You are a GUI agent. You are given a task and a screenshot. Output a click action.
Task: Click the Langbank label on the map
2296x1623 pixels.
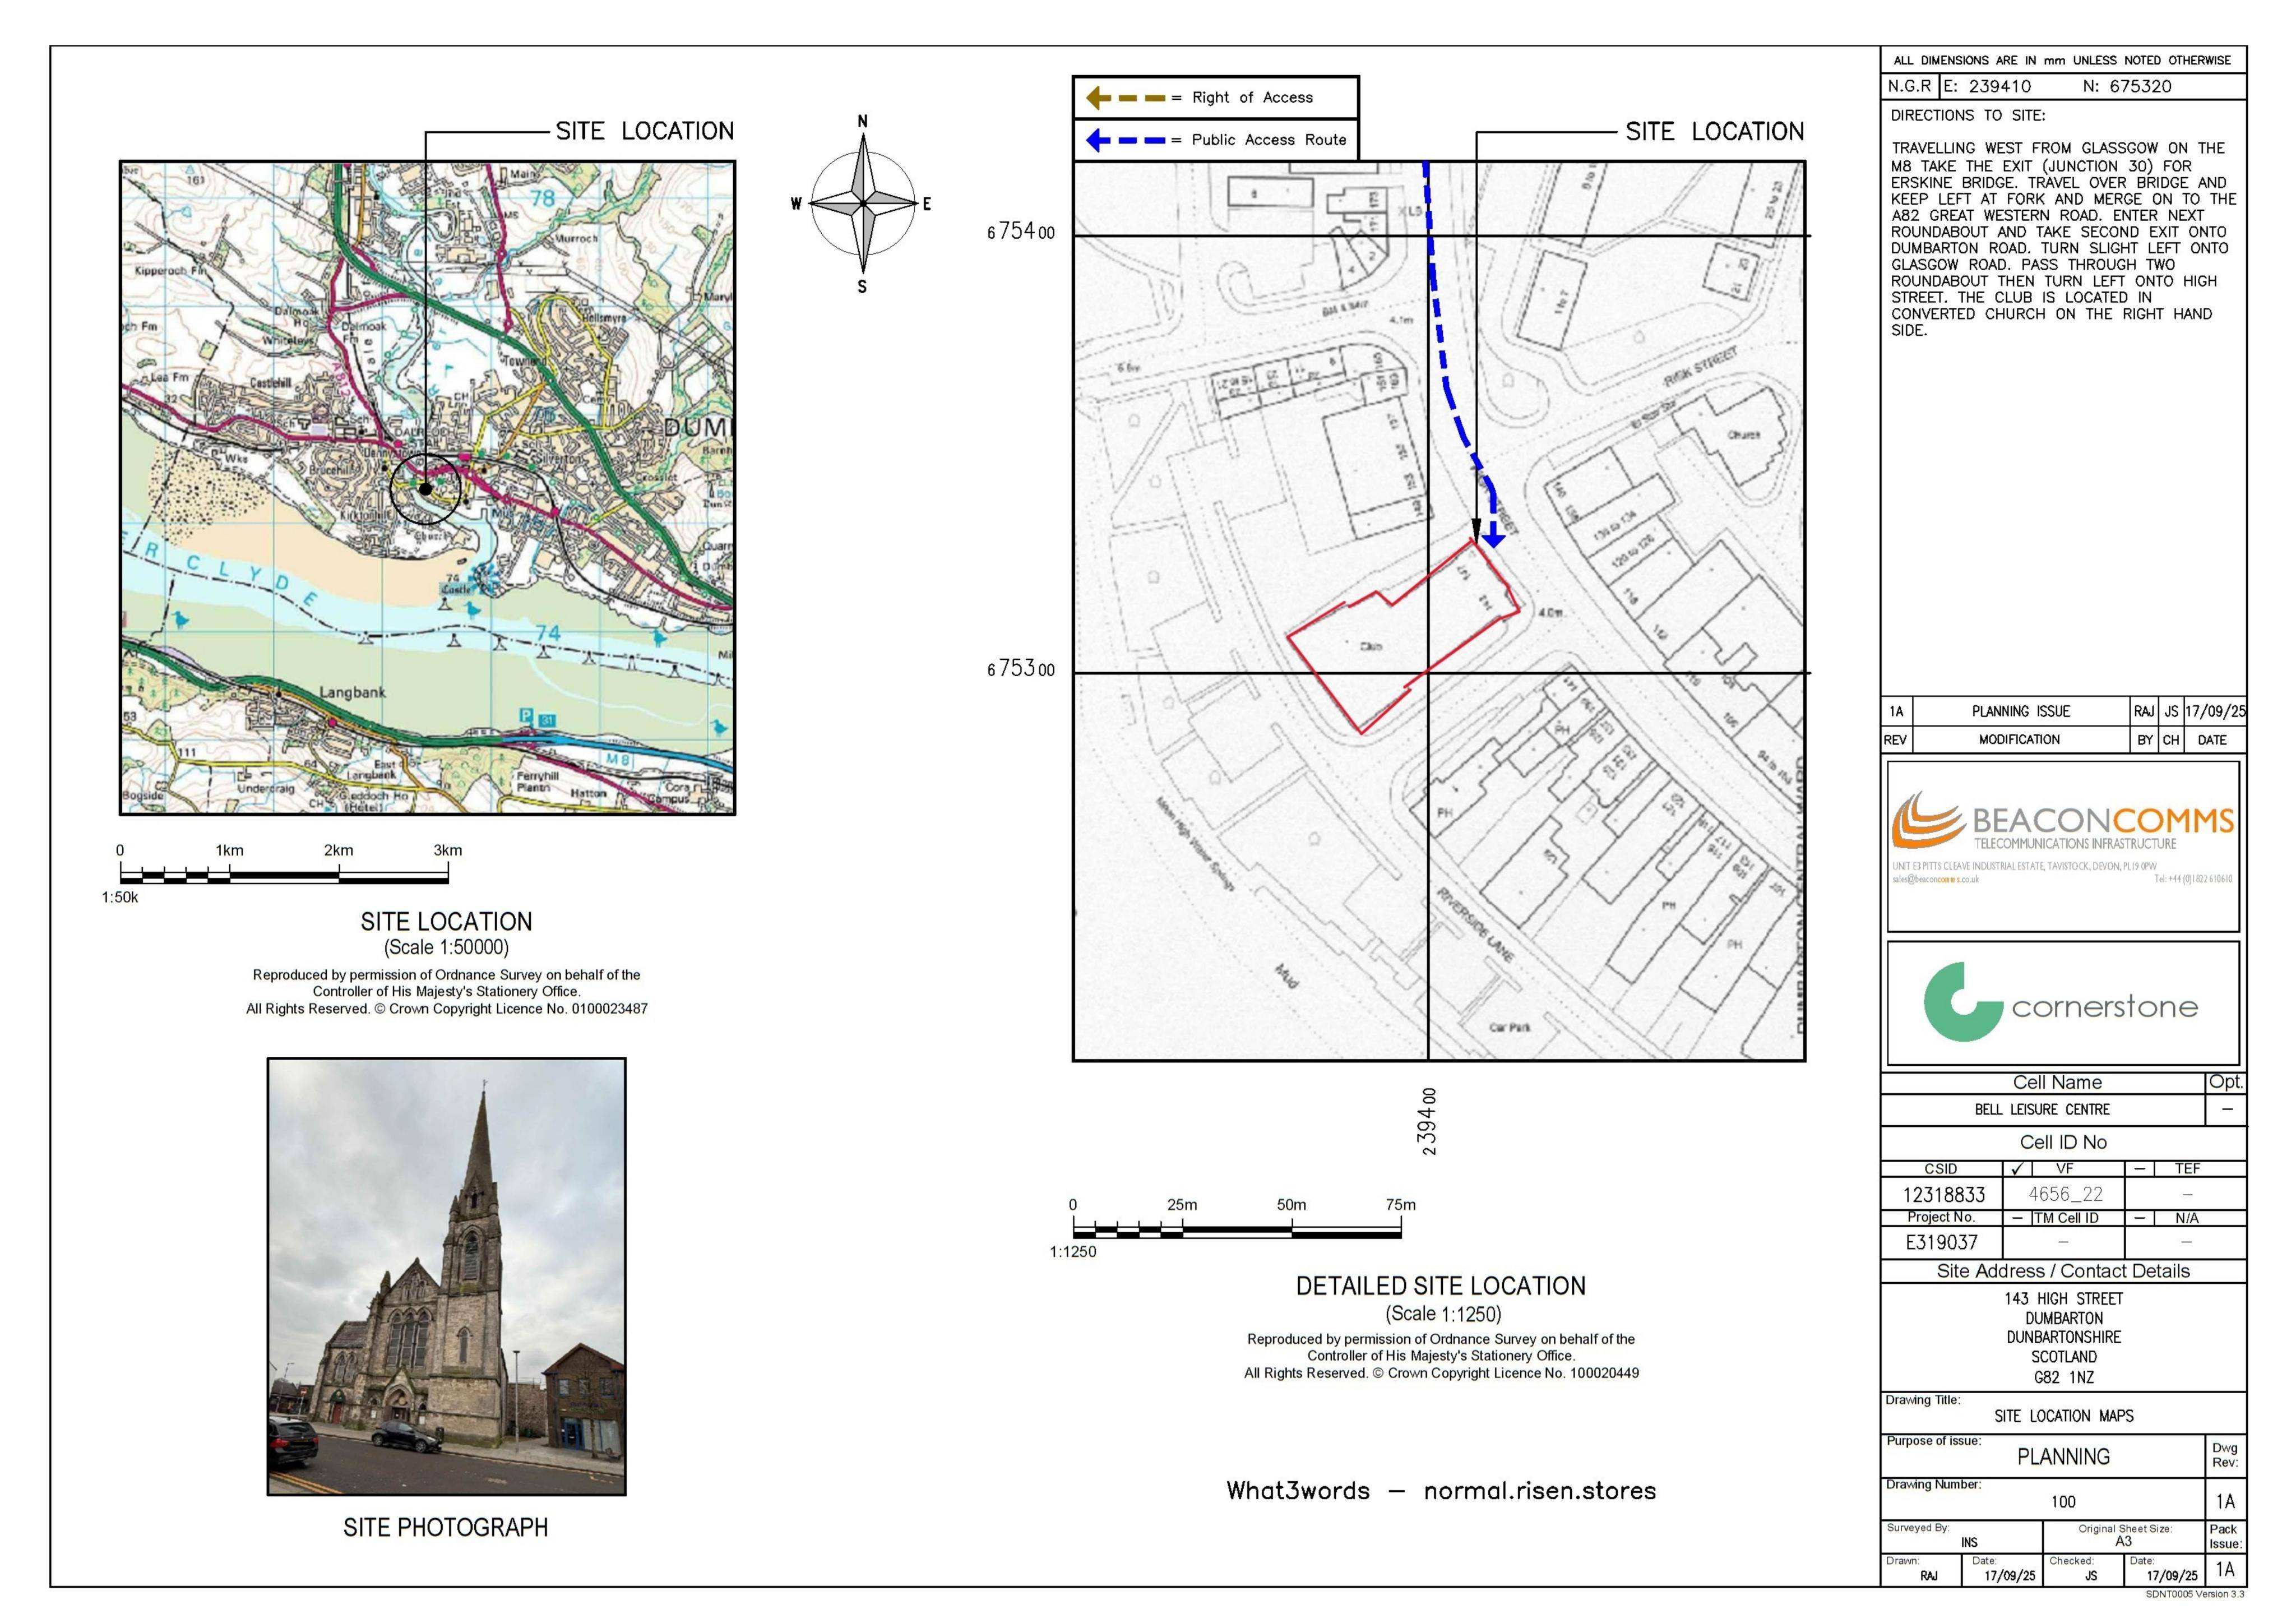coord(353,692)
